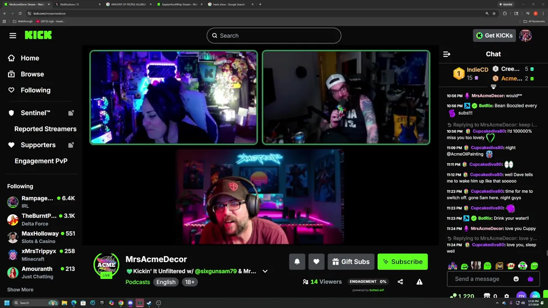Click the address bar URL
Viewport: 548px width, 308px height.
point(49,13)
